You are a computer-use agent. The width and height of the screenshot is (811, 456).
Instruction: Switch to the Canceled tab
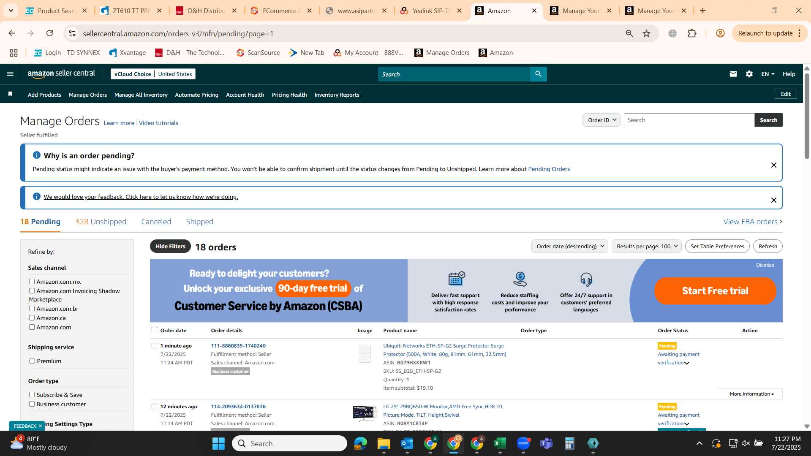coord(156,222)
